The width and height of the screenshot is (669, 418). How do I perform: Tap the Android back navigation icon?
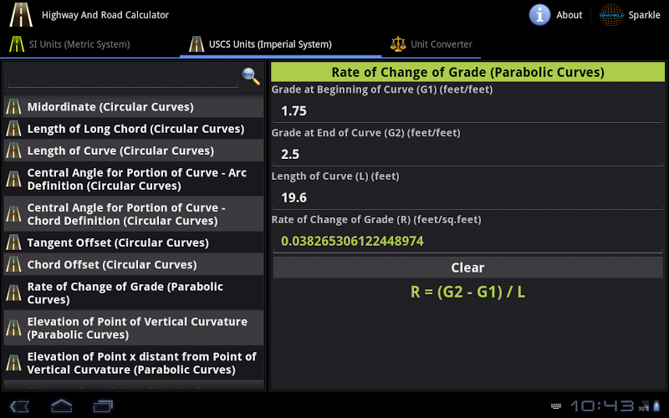pos(19,405)
